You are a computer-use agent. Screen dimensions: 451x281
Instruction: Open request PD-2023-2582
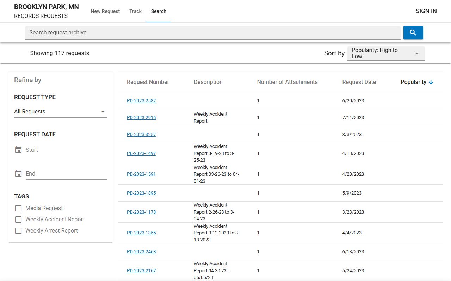pyautogui.click(x=141, y=101)
